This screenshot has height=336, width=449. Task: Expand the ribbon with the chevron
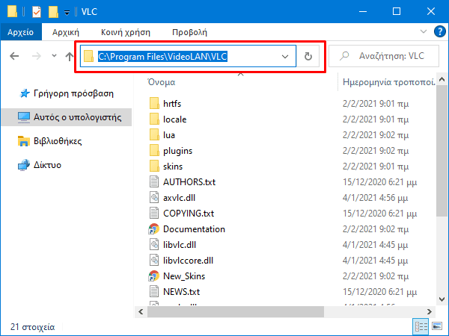[x=424, y=31]
